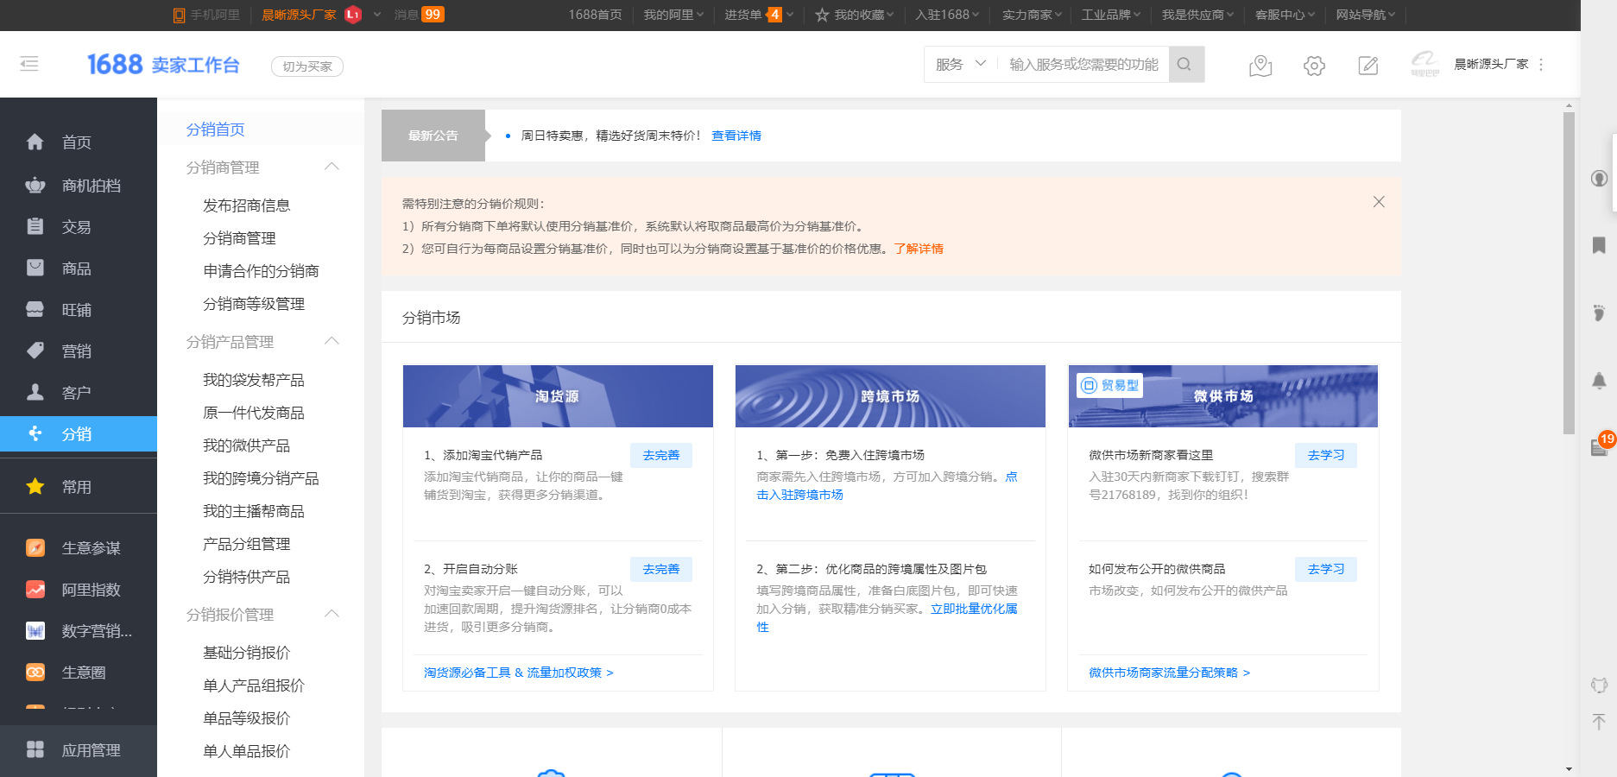Open the location pin icon in header

coord(1260,66)
